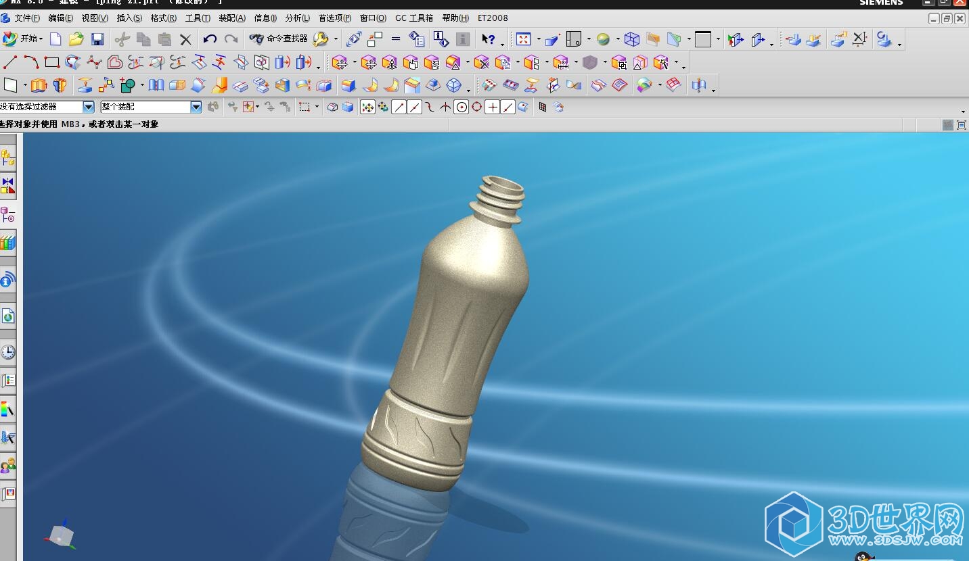
Task: Toggle the Point on Curve snap
Action: coord(508,107)
